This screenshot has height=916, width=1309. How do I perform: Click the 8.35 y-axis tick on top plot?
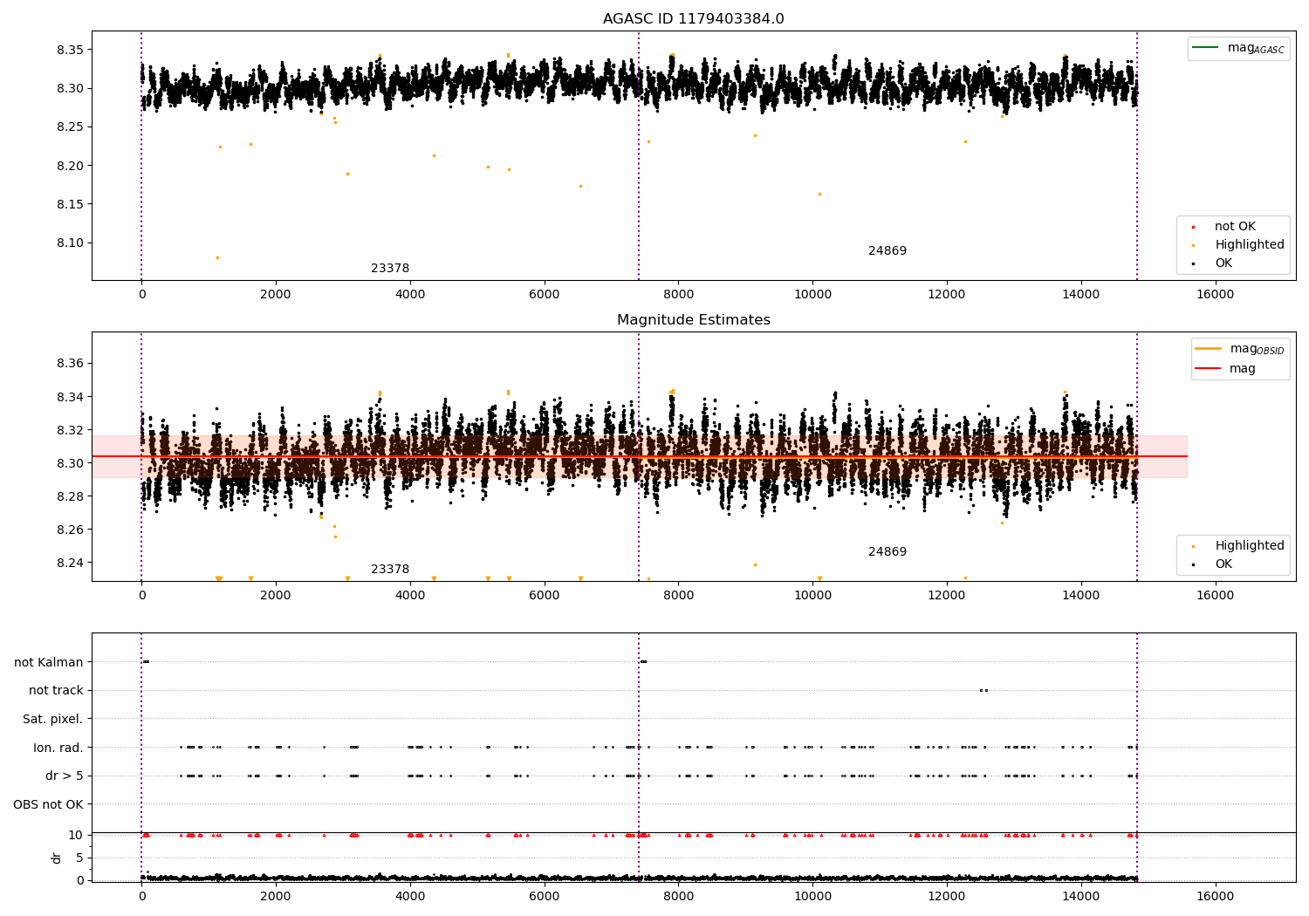pyautogui.click(x=71, y=50)
